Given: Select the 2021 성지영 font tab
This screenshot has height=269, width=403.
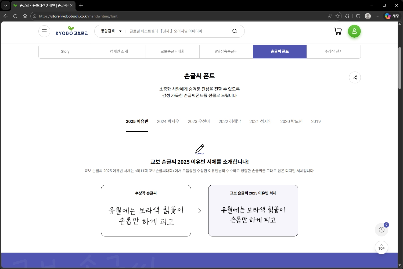Looking at the screenshot, I should (x=261, y=121).
